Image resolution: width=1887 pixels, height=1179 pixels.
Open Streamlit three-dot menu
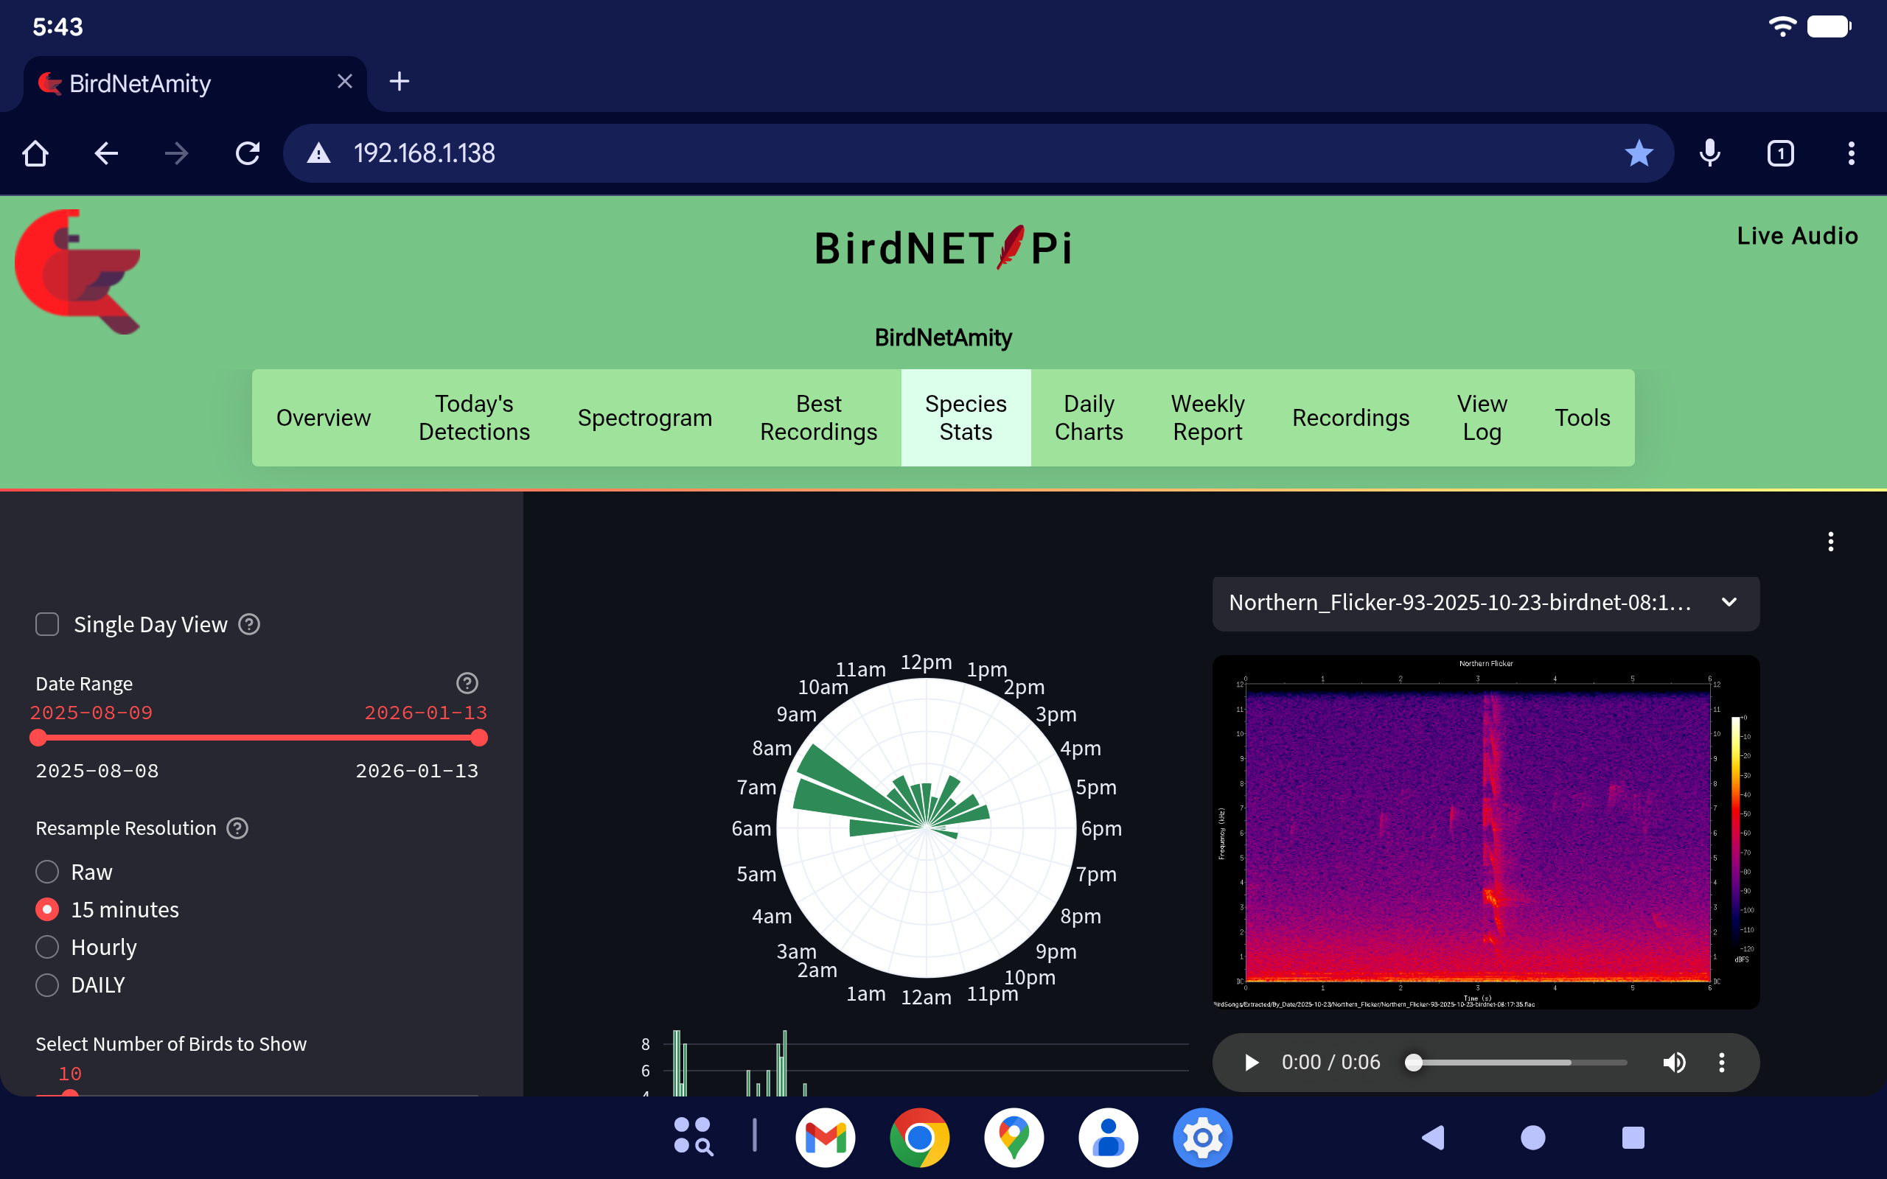[x=1830, y=541]
